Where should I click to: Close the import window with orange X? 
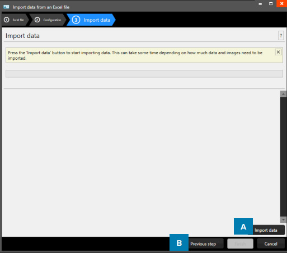point(281,4)
